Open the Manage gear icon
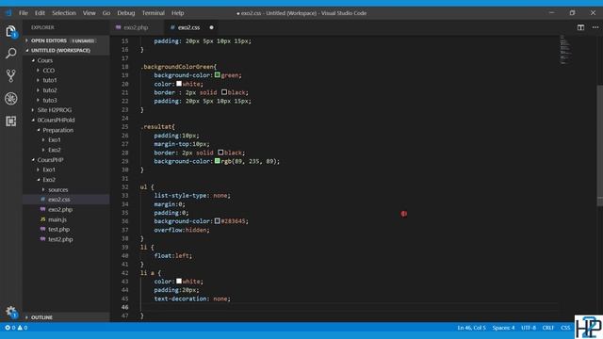The height and width of the screenshot is (339, 603). (10, 312)
